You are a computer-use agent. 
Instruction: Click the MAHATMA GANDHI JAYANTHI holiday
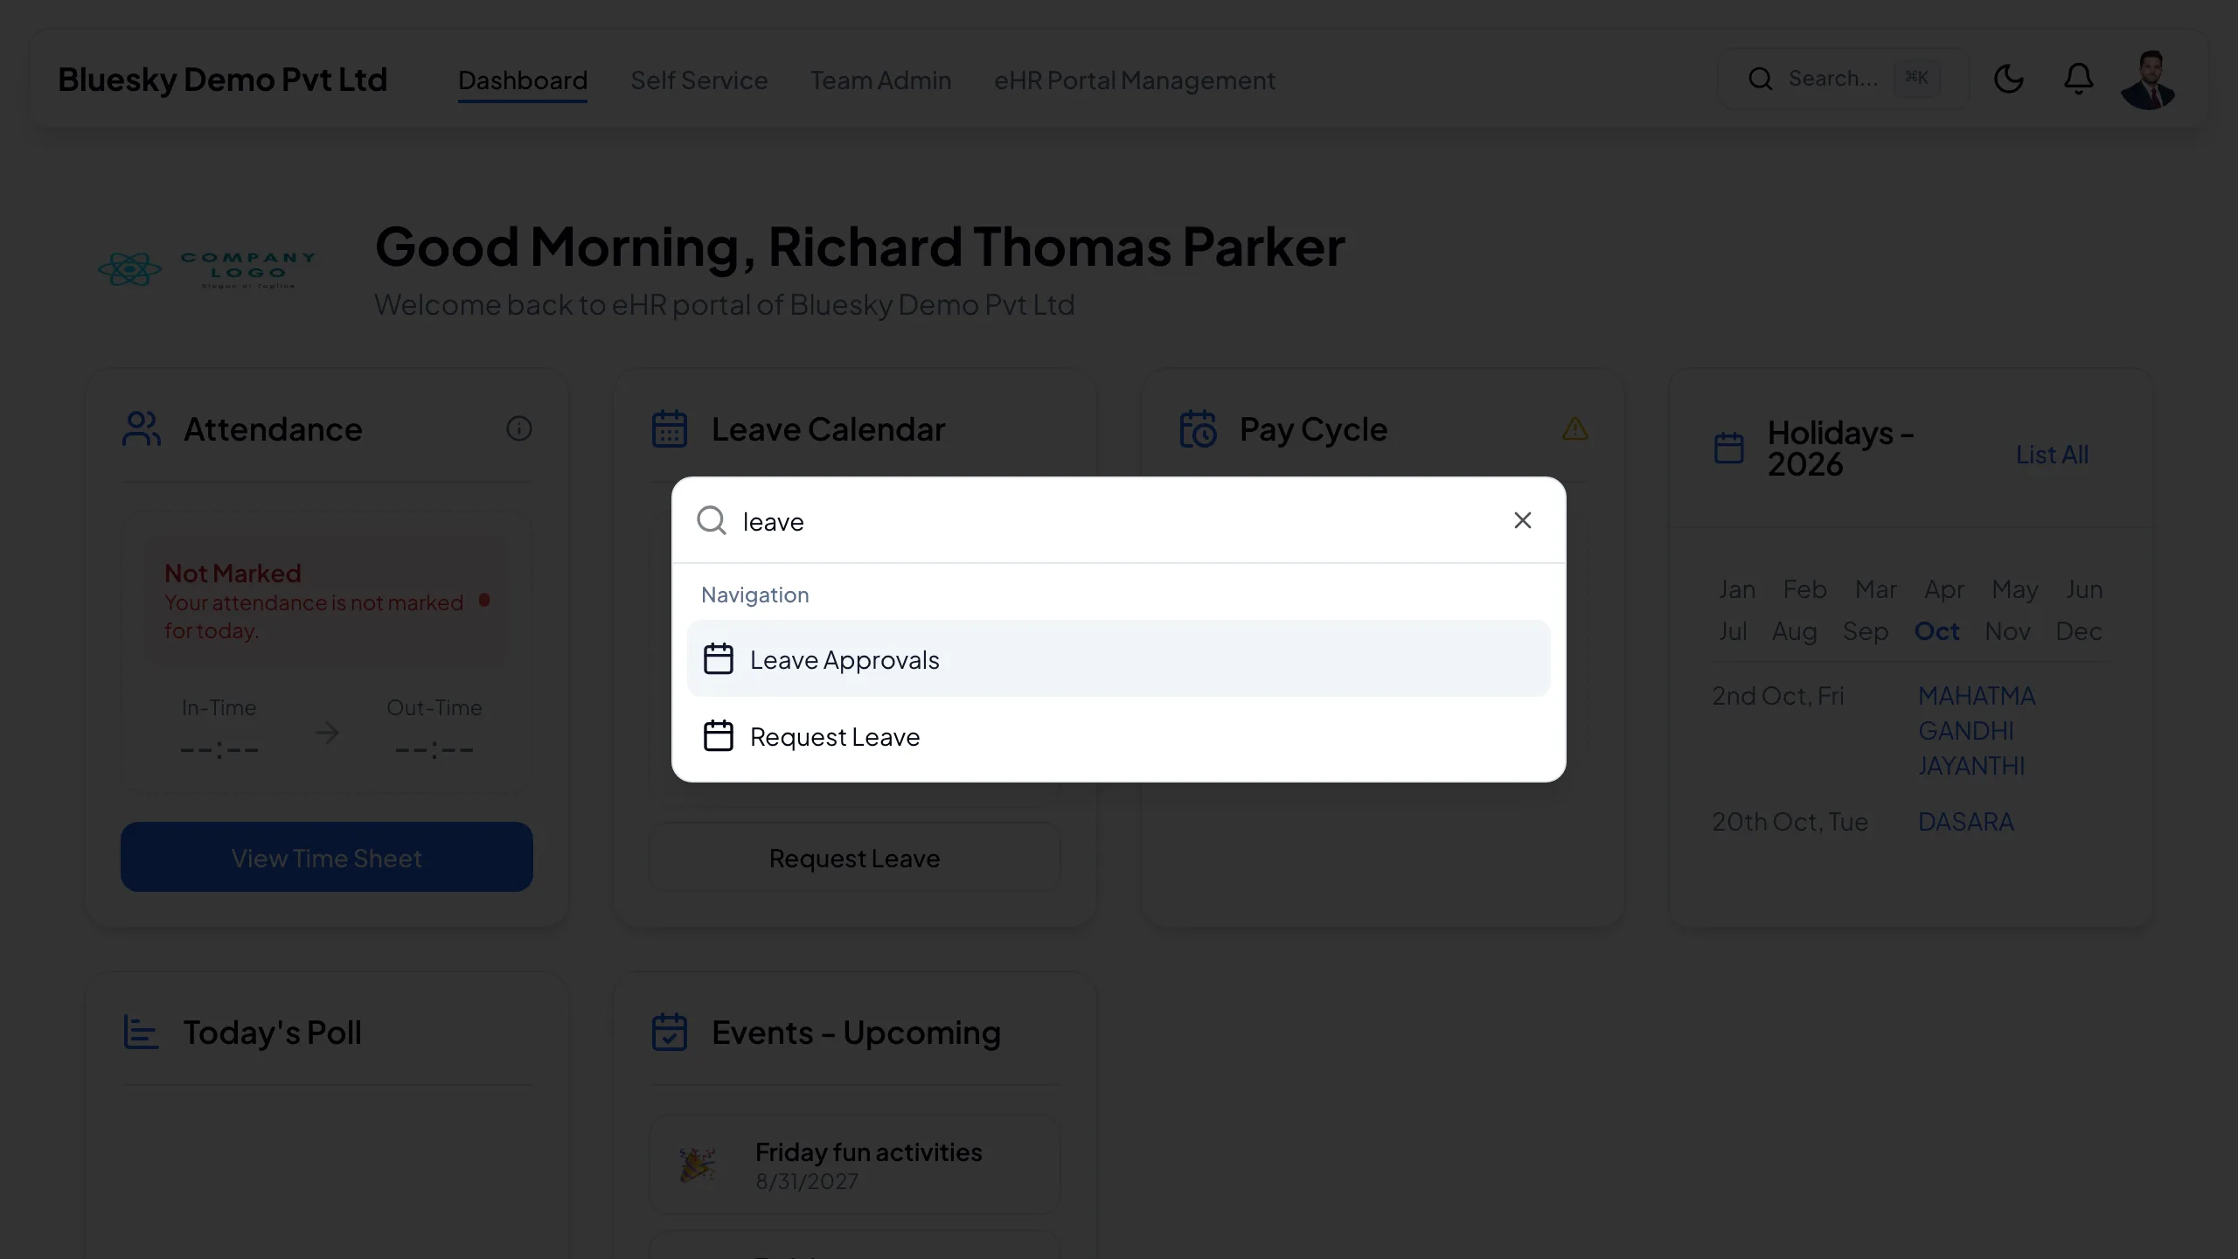(1977, 731)
